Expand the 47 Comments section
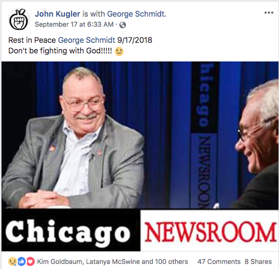 click(x=219, y=261)
